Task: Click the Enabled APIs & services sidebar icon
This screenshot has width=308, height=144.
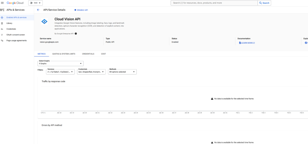Action: [x=2, y=17]
